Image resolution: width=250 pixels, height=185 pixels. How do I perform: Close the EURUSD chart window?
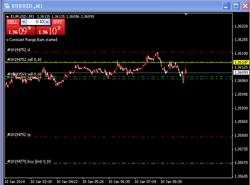245,6
